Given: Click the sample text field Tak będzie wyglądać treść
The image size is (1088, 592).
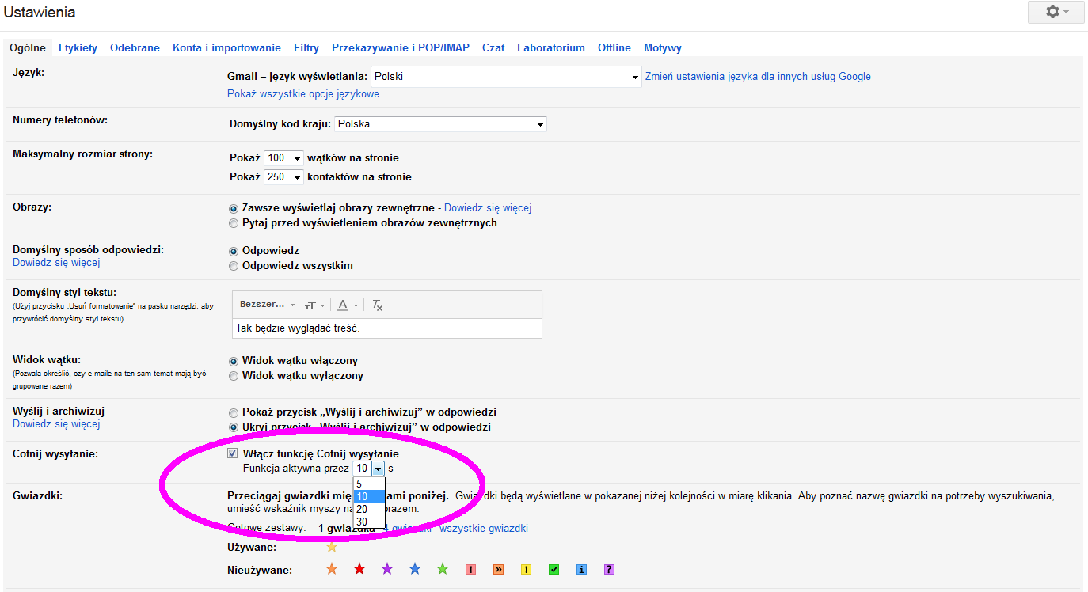Looking at the screenshot, I should coord(387,328).
